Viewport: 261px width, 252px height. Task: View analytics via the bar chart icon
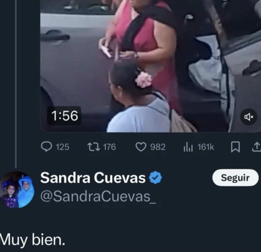click(188, 147)
